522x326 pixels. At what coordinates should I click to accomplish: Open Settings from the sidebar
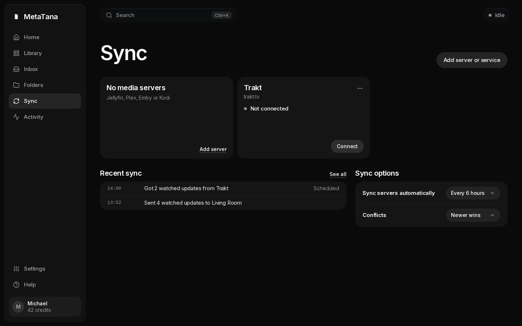point(45,269)
